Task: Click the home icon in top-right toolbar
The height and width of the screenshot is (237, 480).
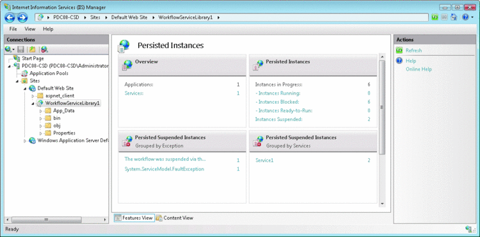Action: (x=454, y=17)
